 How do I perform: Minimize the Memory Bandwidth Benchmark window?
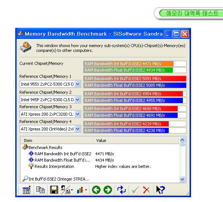click(x=168, y=34)
